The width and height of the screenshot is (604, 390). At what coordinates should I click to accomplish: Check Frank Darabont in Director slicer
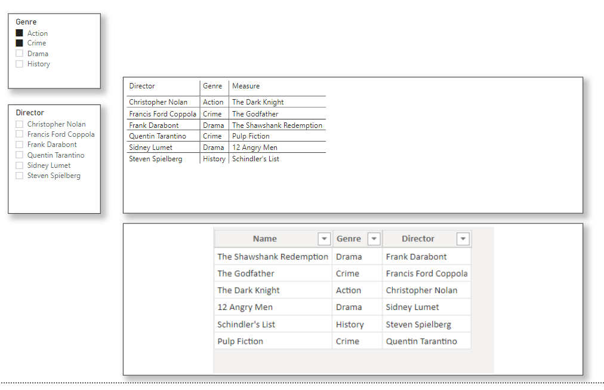point(19,145)
